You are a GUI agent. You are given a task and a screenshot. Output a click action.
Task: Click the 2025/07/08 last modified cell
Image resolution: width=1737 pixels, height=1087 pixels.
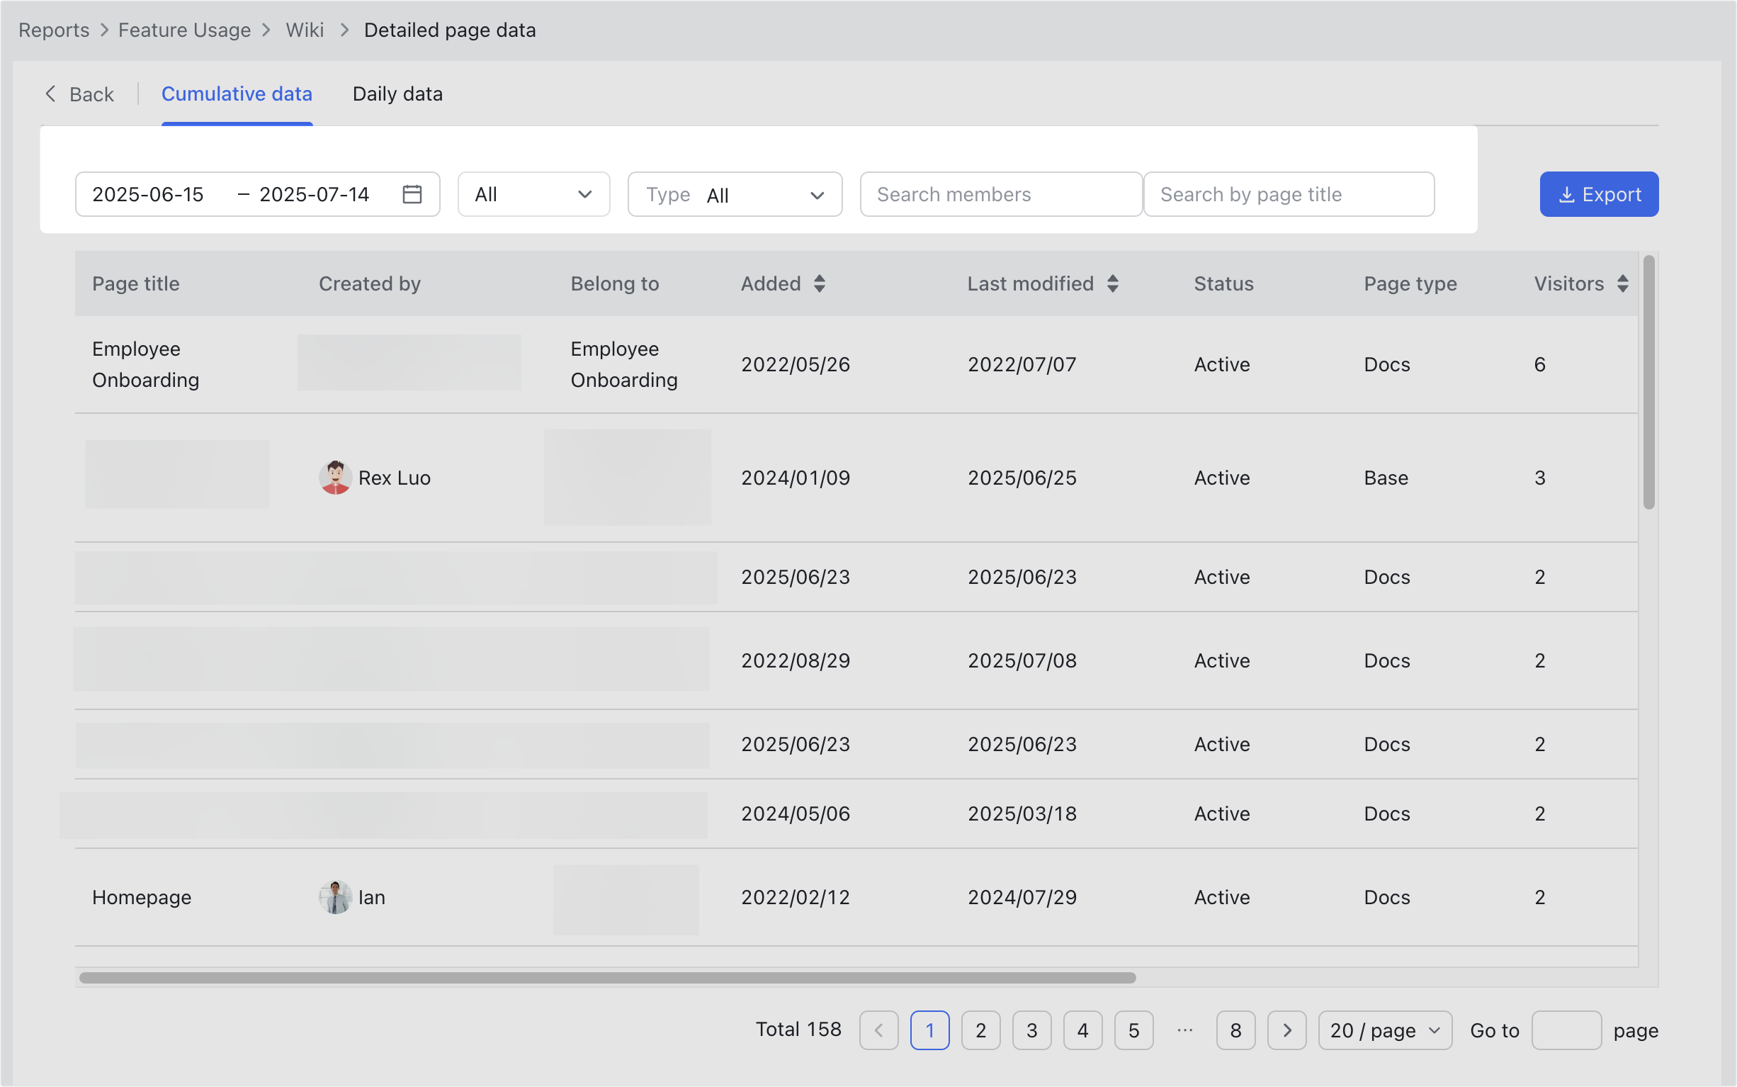pos(1022,660)
